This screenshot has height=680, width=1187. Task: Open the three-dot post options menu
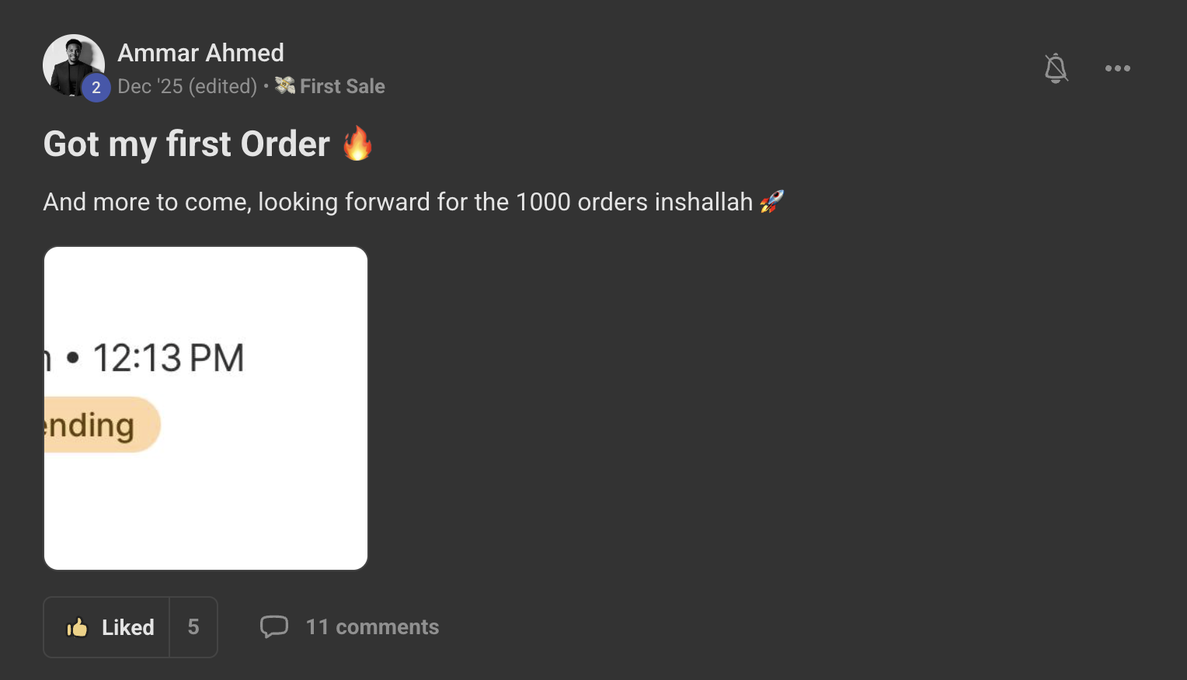tap(1117, 68)
